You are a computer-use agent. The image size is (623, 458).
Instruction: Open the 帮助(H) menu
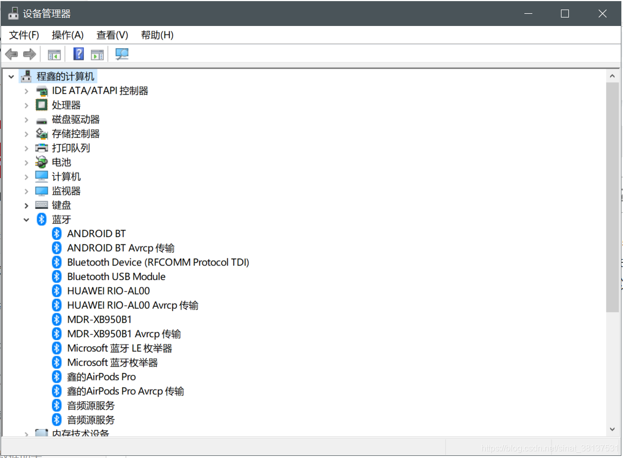pos(157,35)
